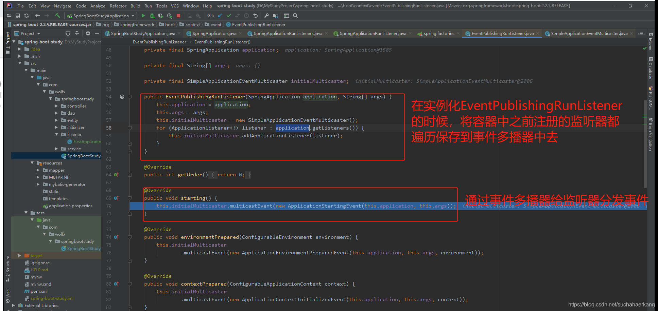Click the Build project hammer icon
This screenshot has height=311, width=658.
point(58,16)
